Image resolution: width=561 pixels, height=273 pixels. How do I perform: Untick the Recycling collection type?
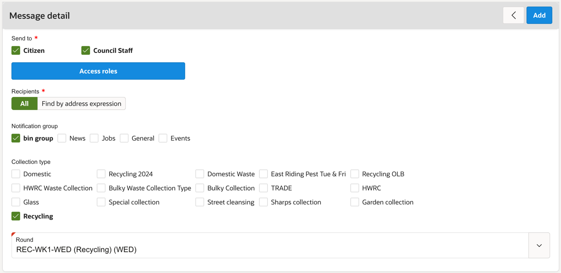click(x=16, y=216)
